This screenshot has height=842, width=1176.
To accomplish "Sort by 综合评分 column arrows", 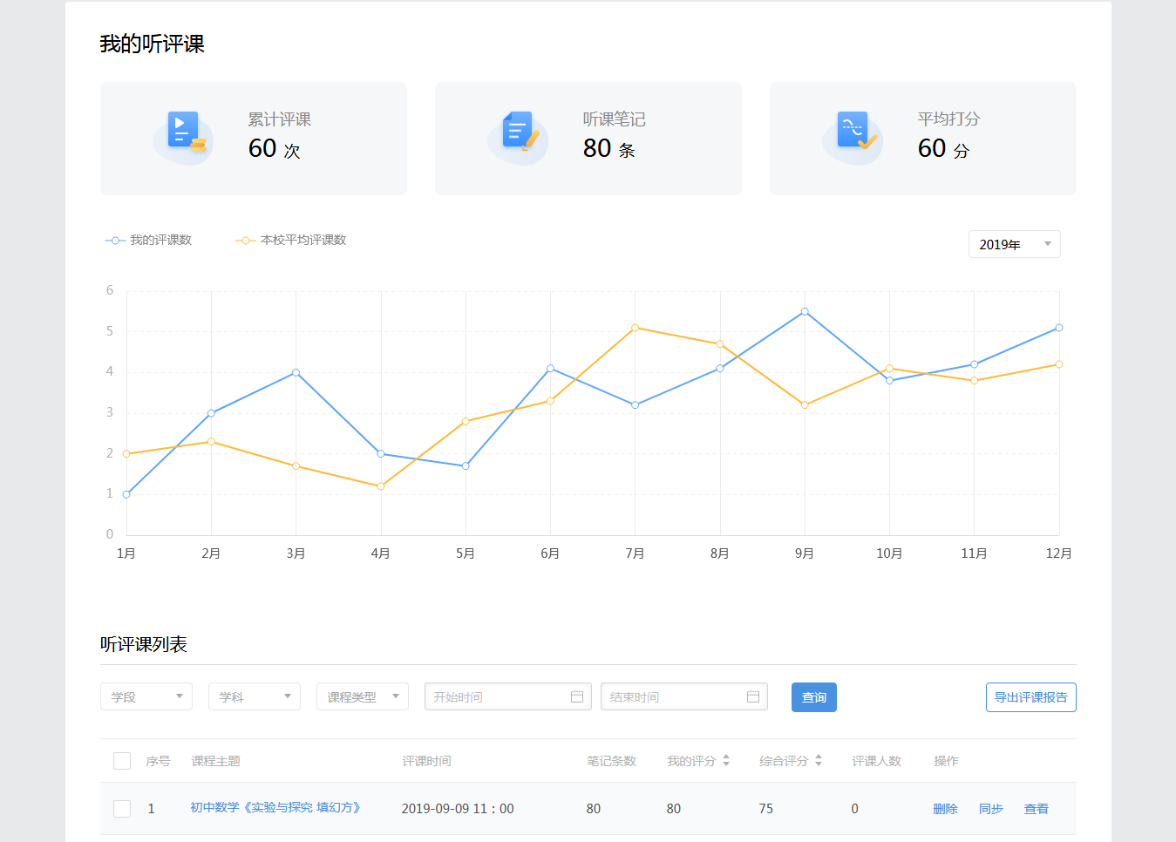I will pyautogui.click(x=819, y=761).
